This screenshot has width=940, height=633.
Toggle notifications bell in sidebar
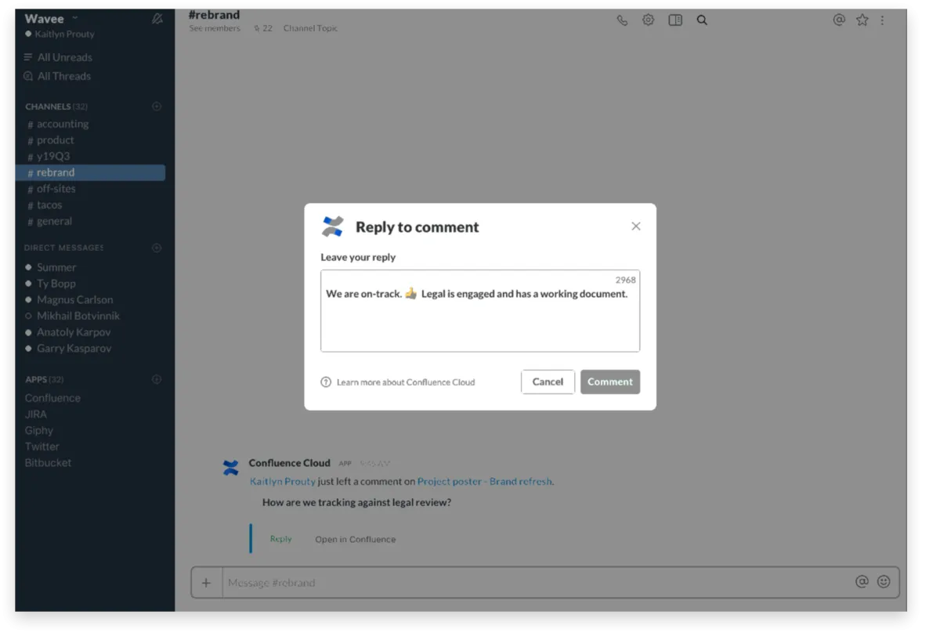(x=157, y=19)
